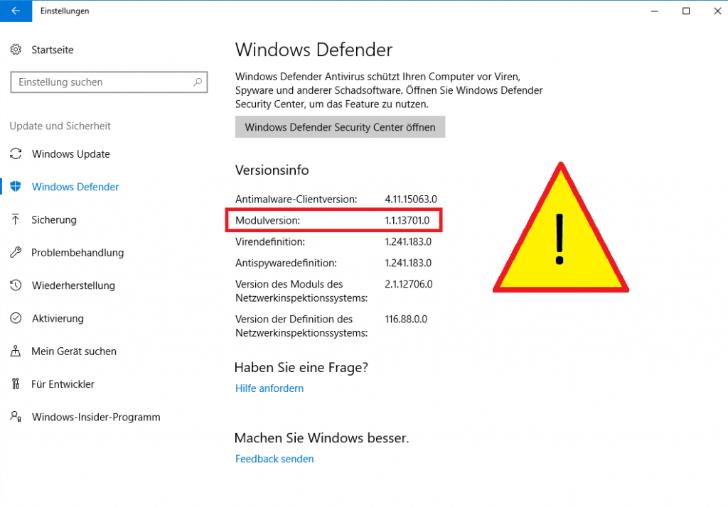Click the back arrow in the title bar
This screenshot has width=728, height=507.
16,11
